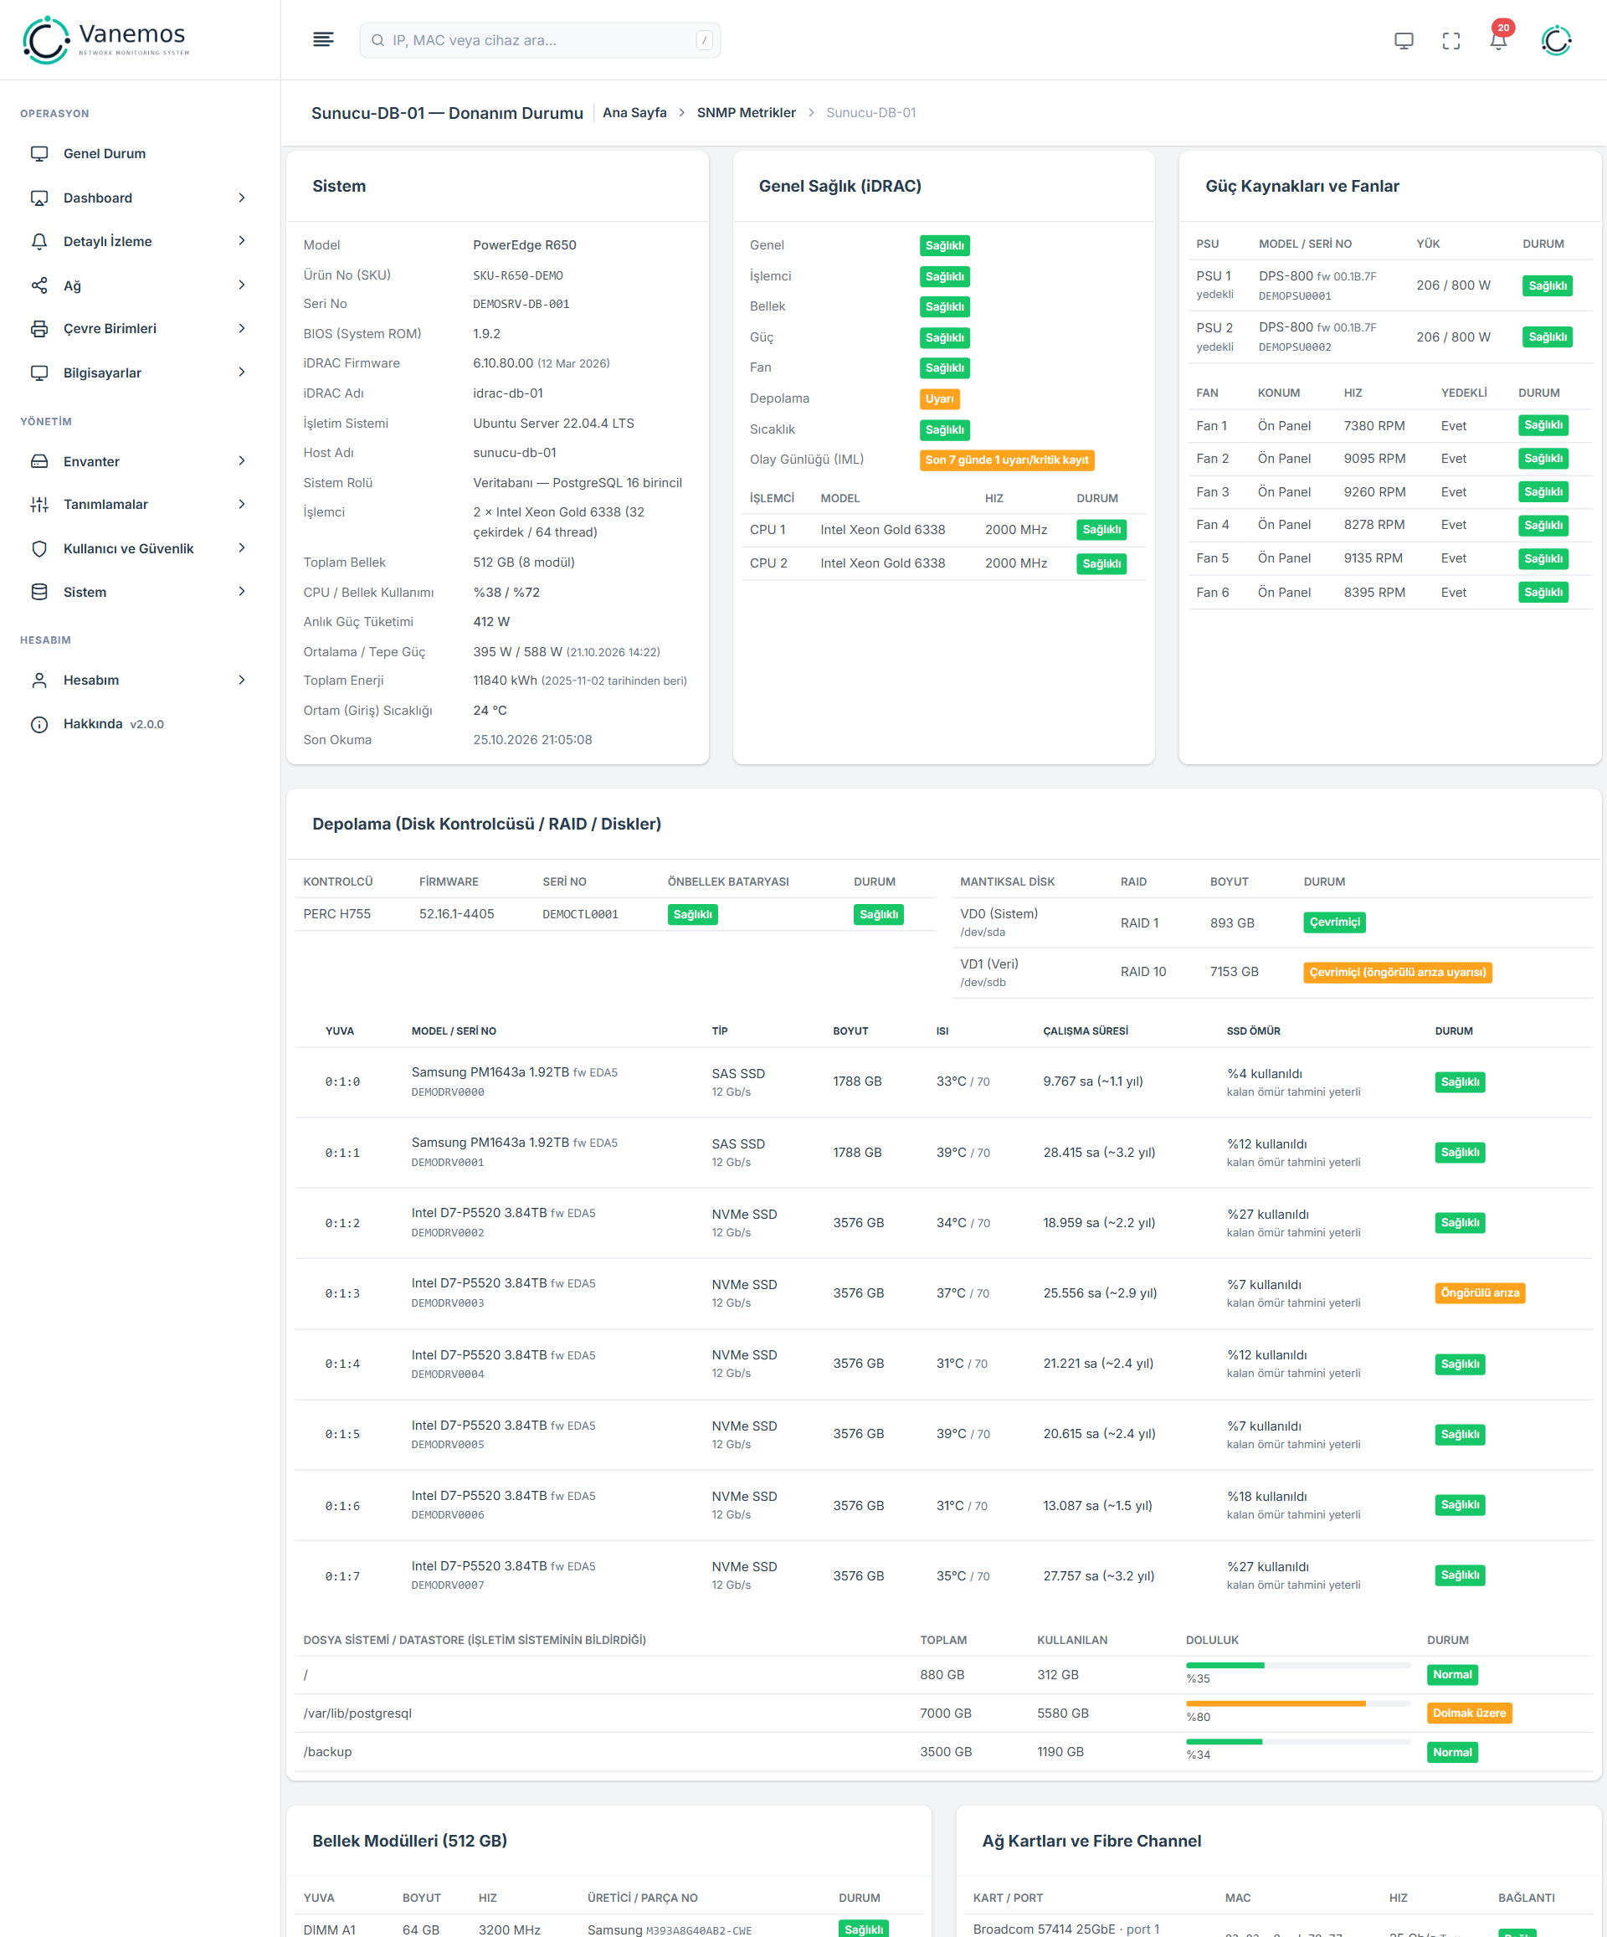This screenshot has height=1937, width=1607.
Task: Open Hakkında v2.0.0 menu item
Action: tap(139, 725)
